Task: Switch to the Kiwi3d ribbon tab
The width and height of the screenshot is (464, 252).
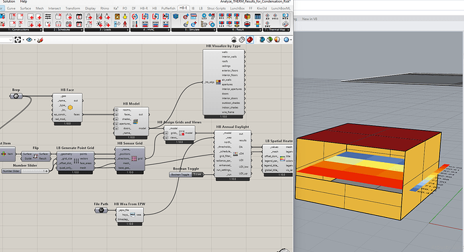Action: [262, 8]
